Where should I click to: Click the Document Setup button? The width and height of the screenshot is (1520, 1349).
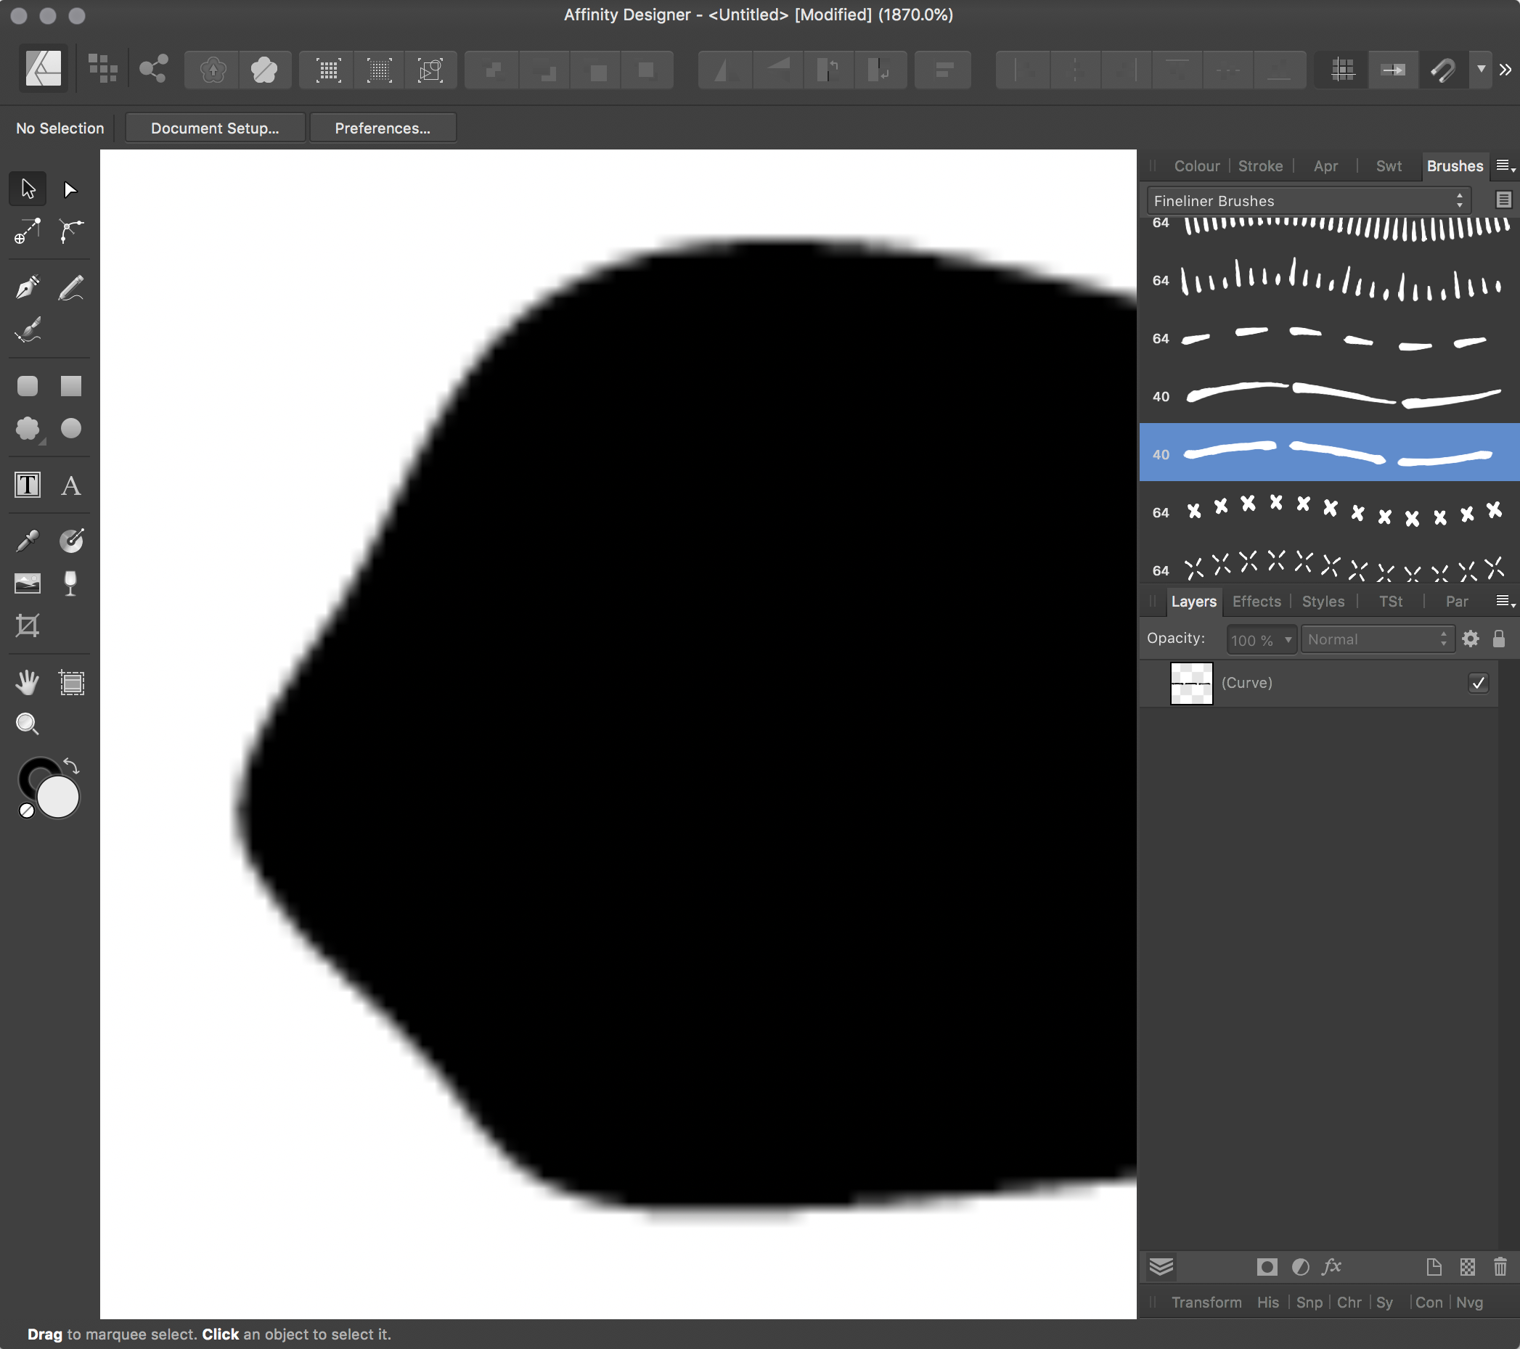tap(213, 126)
